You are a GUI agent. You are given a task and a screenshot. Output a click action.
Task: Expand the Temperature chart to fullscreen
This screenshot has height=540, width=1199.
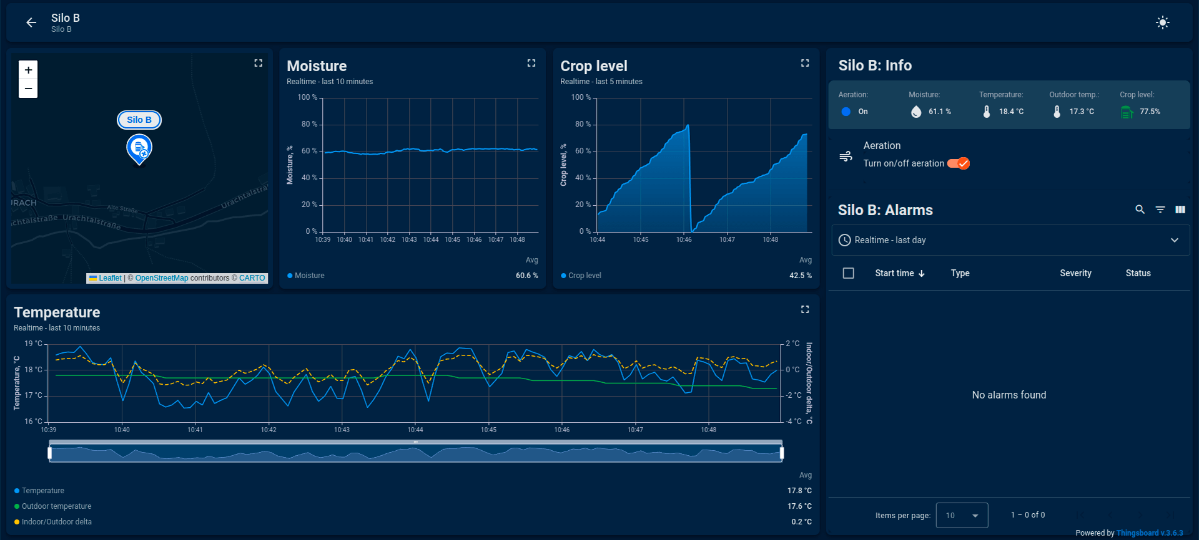[x=805, y=309]
